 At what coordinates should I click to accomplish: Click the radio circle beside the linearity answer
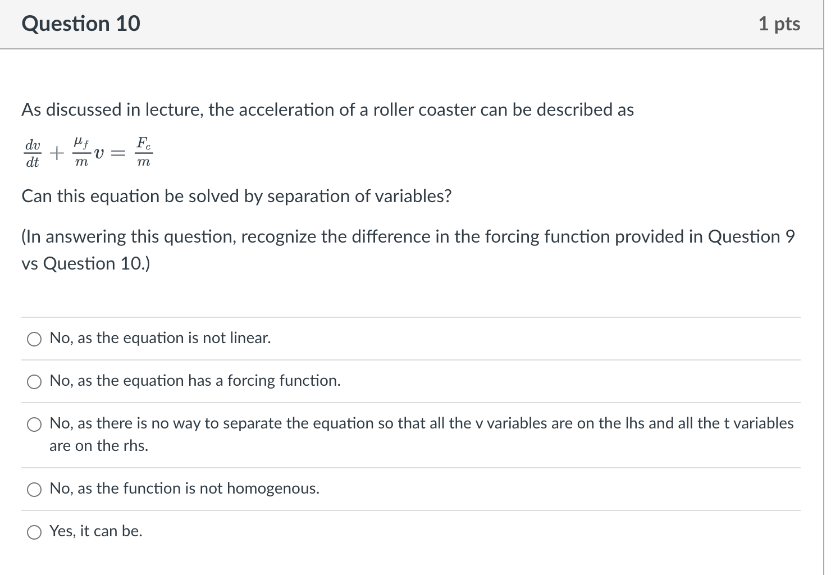click(x=34, y=339)
